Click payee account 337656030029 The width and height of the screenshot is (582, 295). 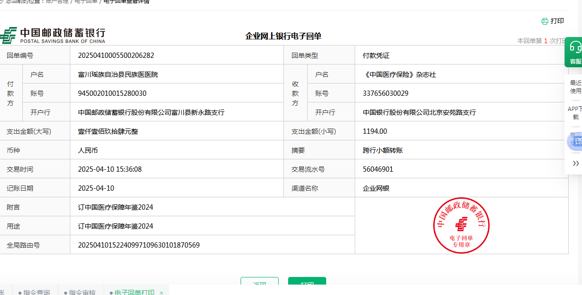pyautogui.click(x=386, y=93)
